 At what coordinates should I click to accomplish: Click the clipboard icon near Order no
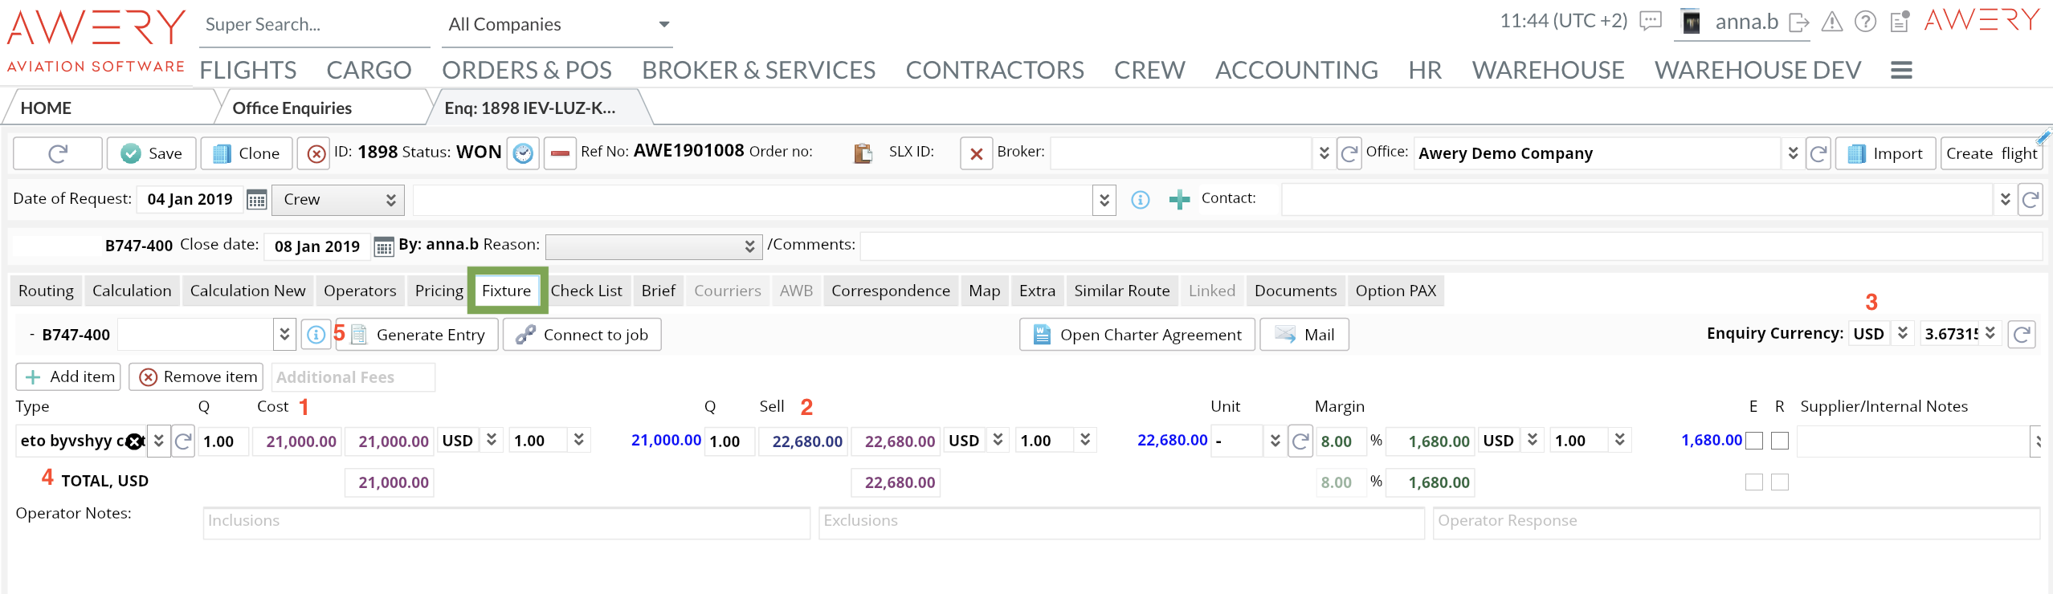tap(863, 153)
